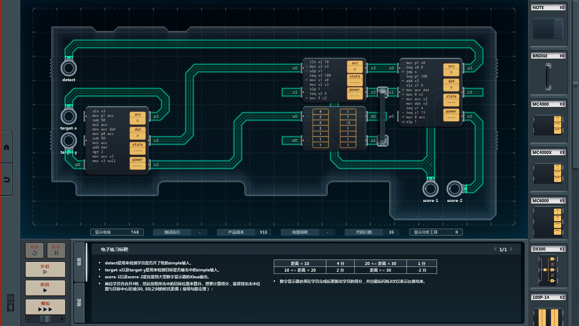
Task: Select the BRIDGE component in parts panel
Action: [x=548, y=76]
